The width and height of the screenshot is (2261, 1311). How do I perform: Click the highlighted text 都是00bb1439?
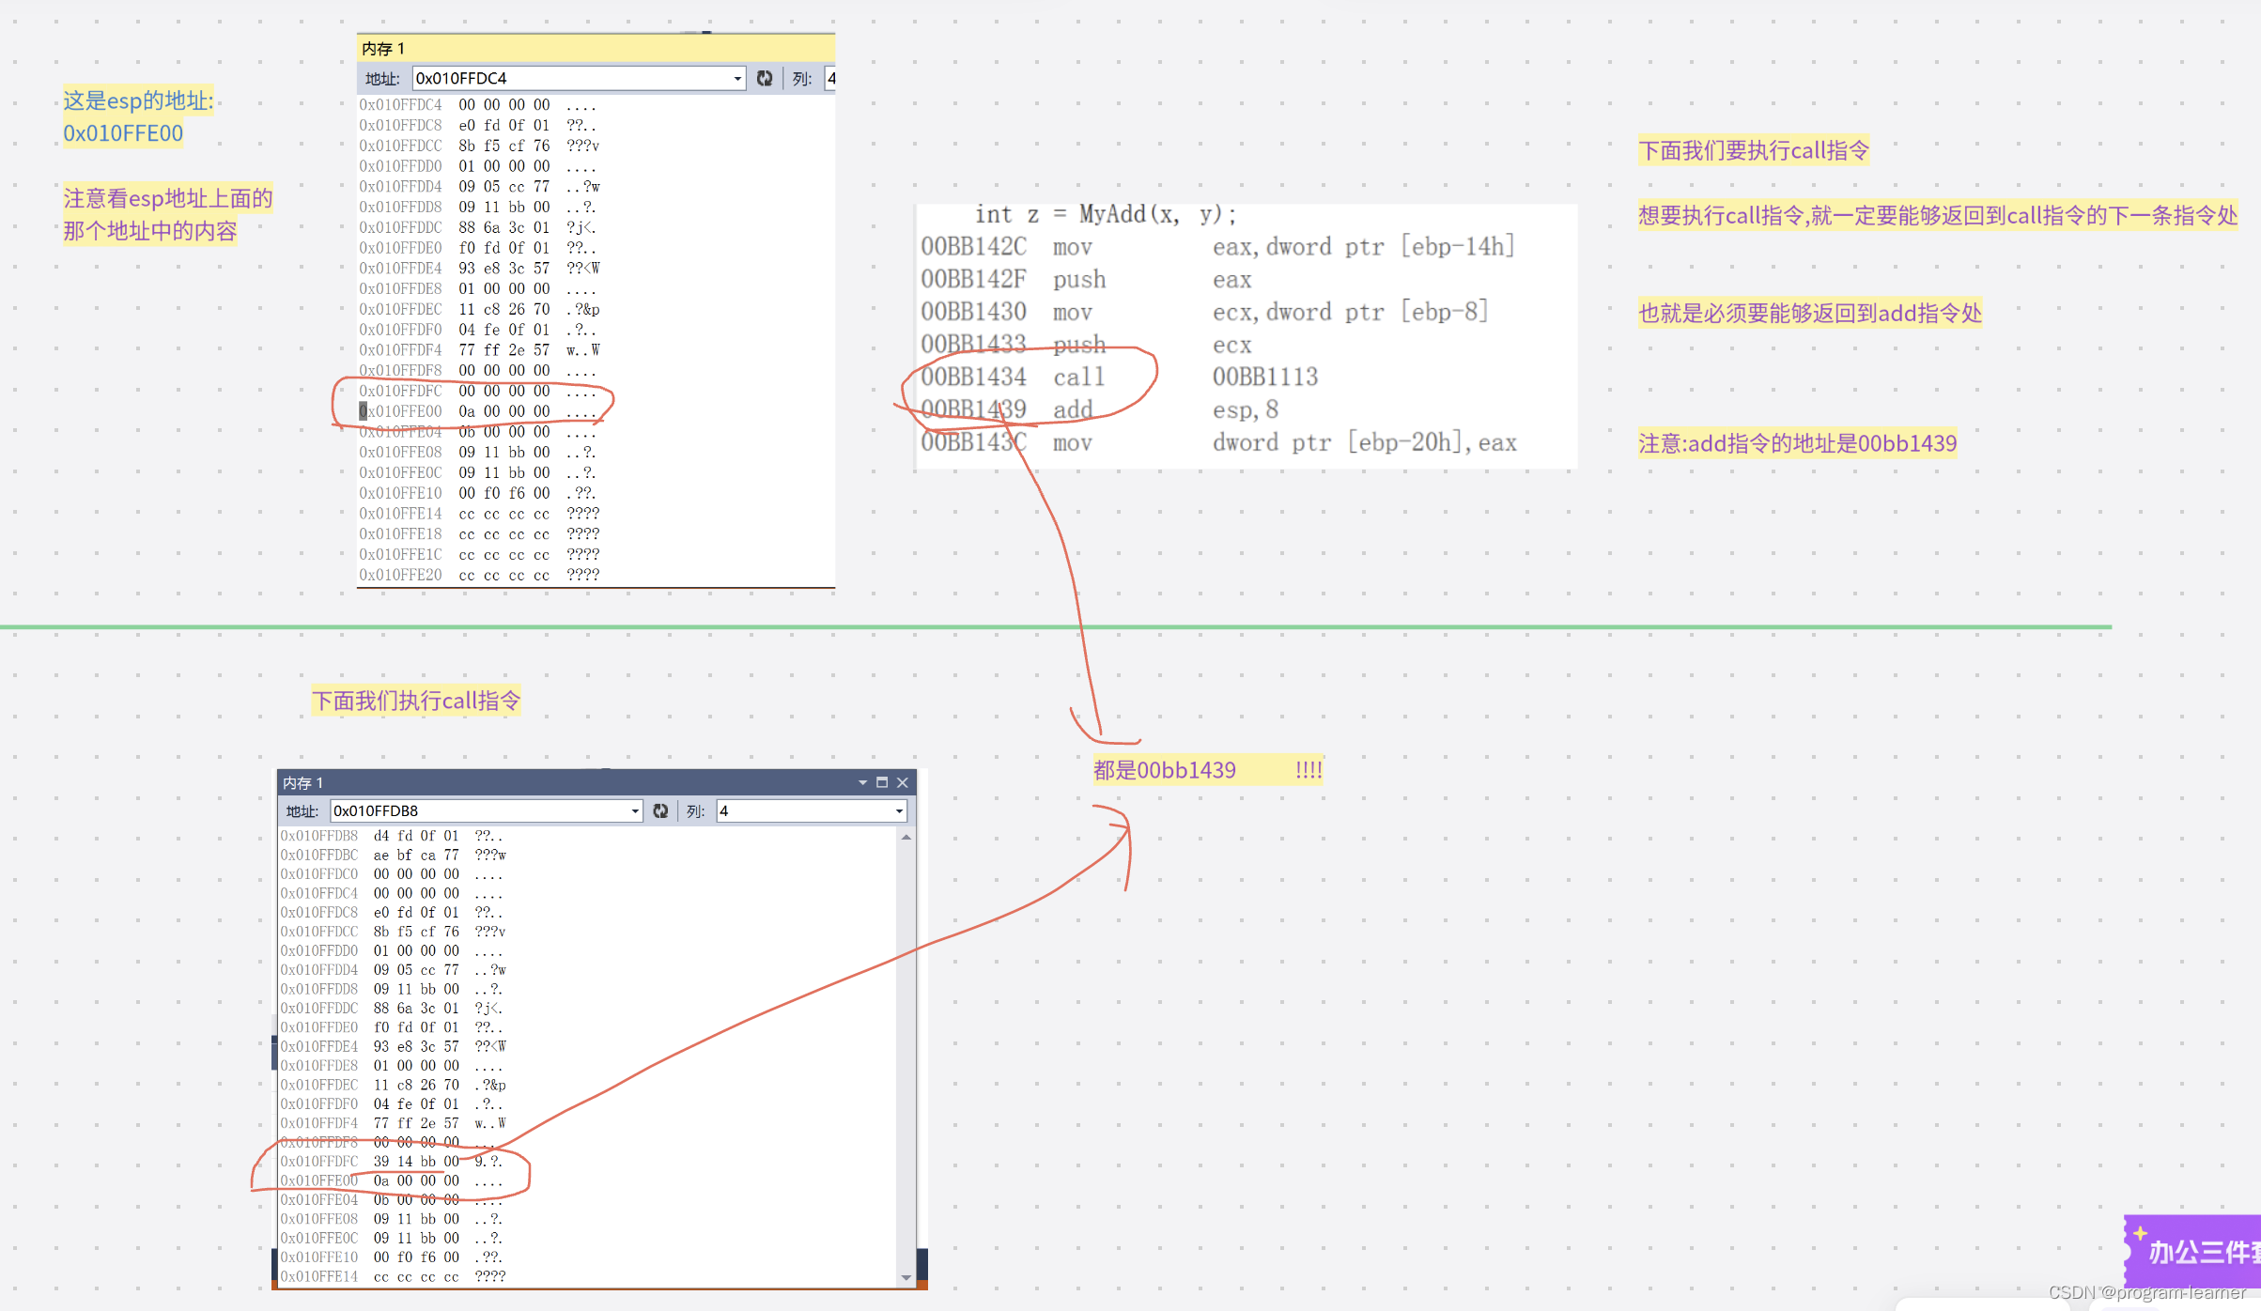(1165, 770)
